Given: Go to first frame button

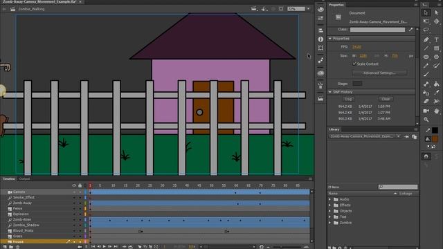Looking at the screenshot, I should 93,247.
